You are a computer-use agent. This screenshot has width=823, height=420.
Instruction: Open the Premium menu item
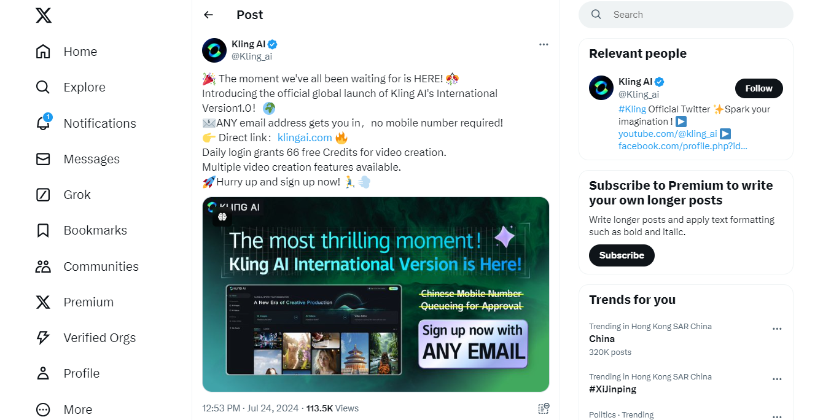[x=75, y=302]
